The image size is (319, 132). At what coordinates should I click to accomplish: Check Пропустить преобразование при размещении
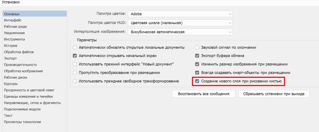75,73
